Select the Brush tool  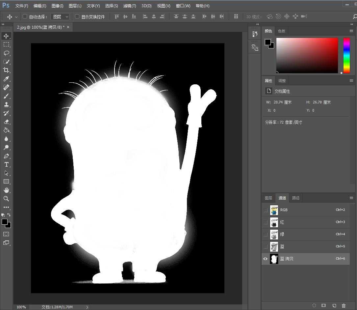coord(6,96)
